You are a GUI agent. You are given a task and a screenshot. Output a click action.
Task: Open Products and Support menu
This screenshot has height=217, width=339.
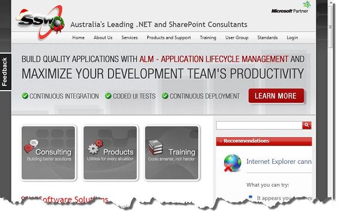coord(168,37)
